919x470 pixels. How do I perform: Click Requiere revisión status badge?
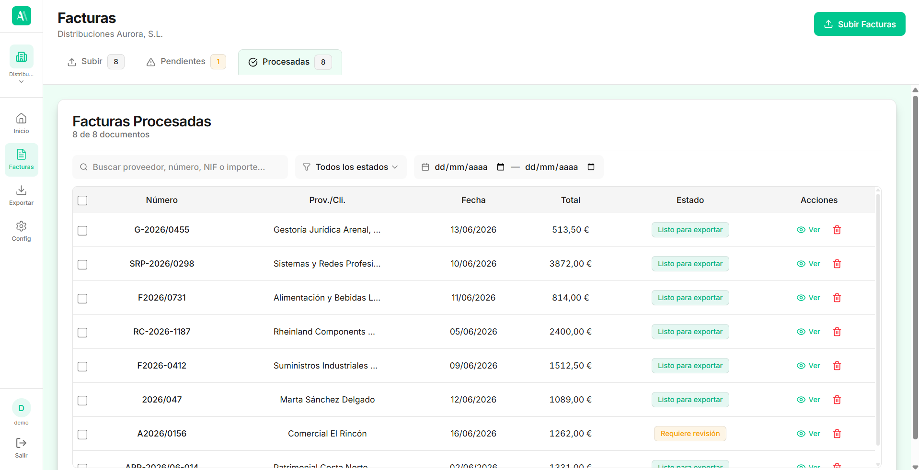[x=690, y=434]
